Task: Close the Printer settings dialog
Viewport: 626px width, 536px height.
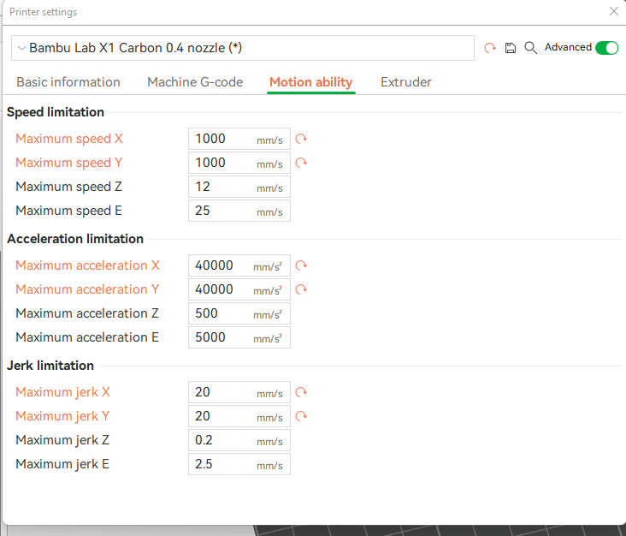Action: 613,12
